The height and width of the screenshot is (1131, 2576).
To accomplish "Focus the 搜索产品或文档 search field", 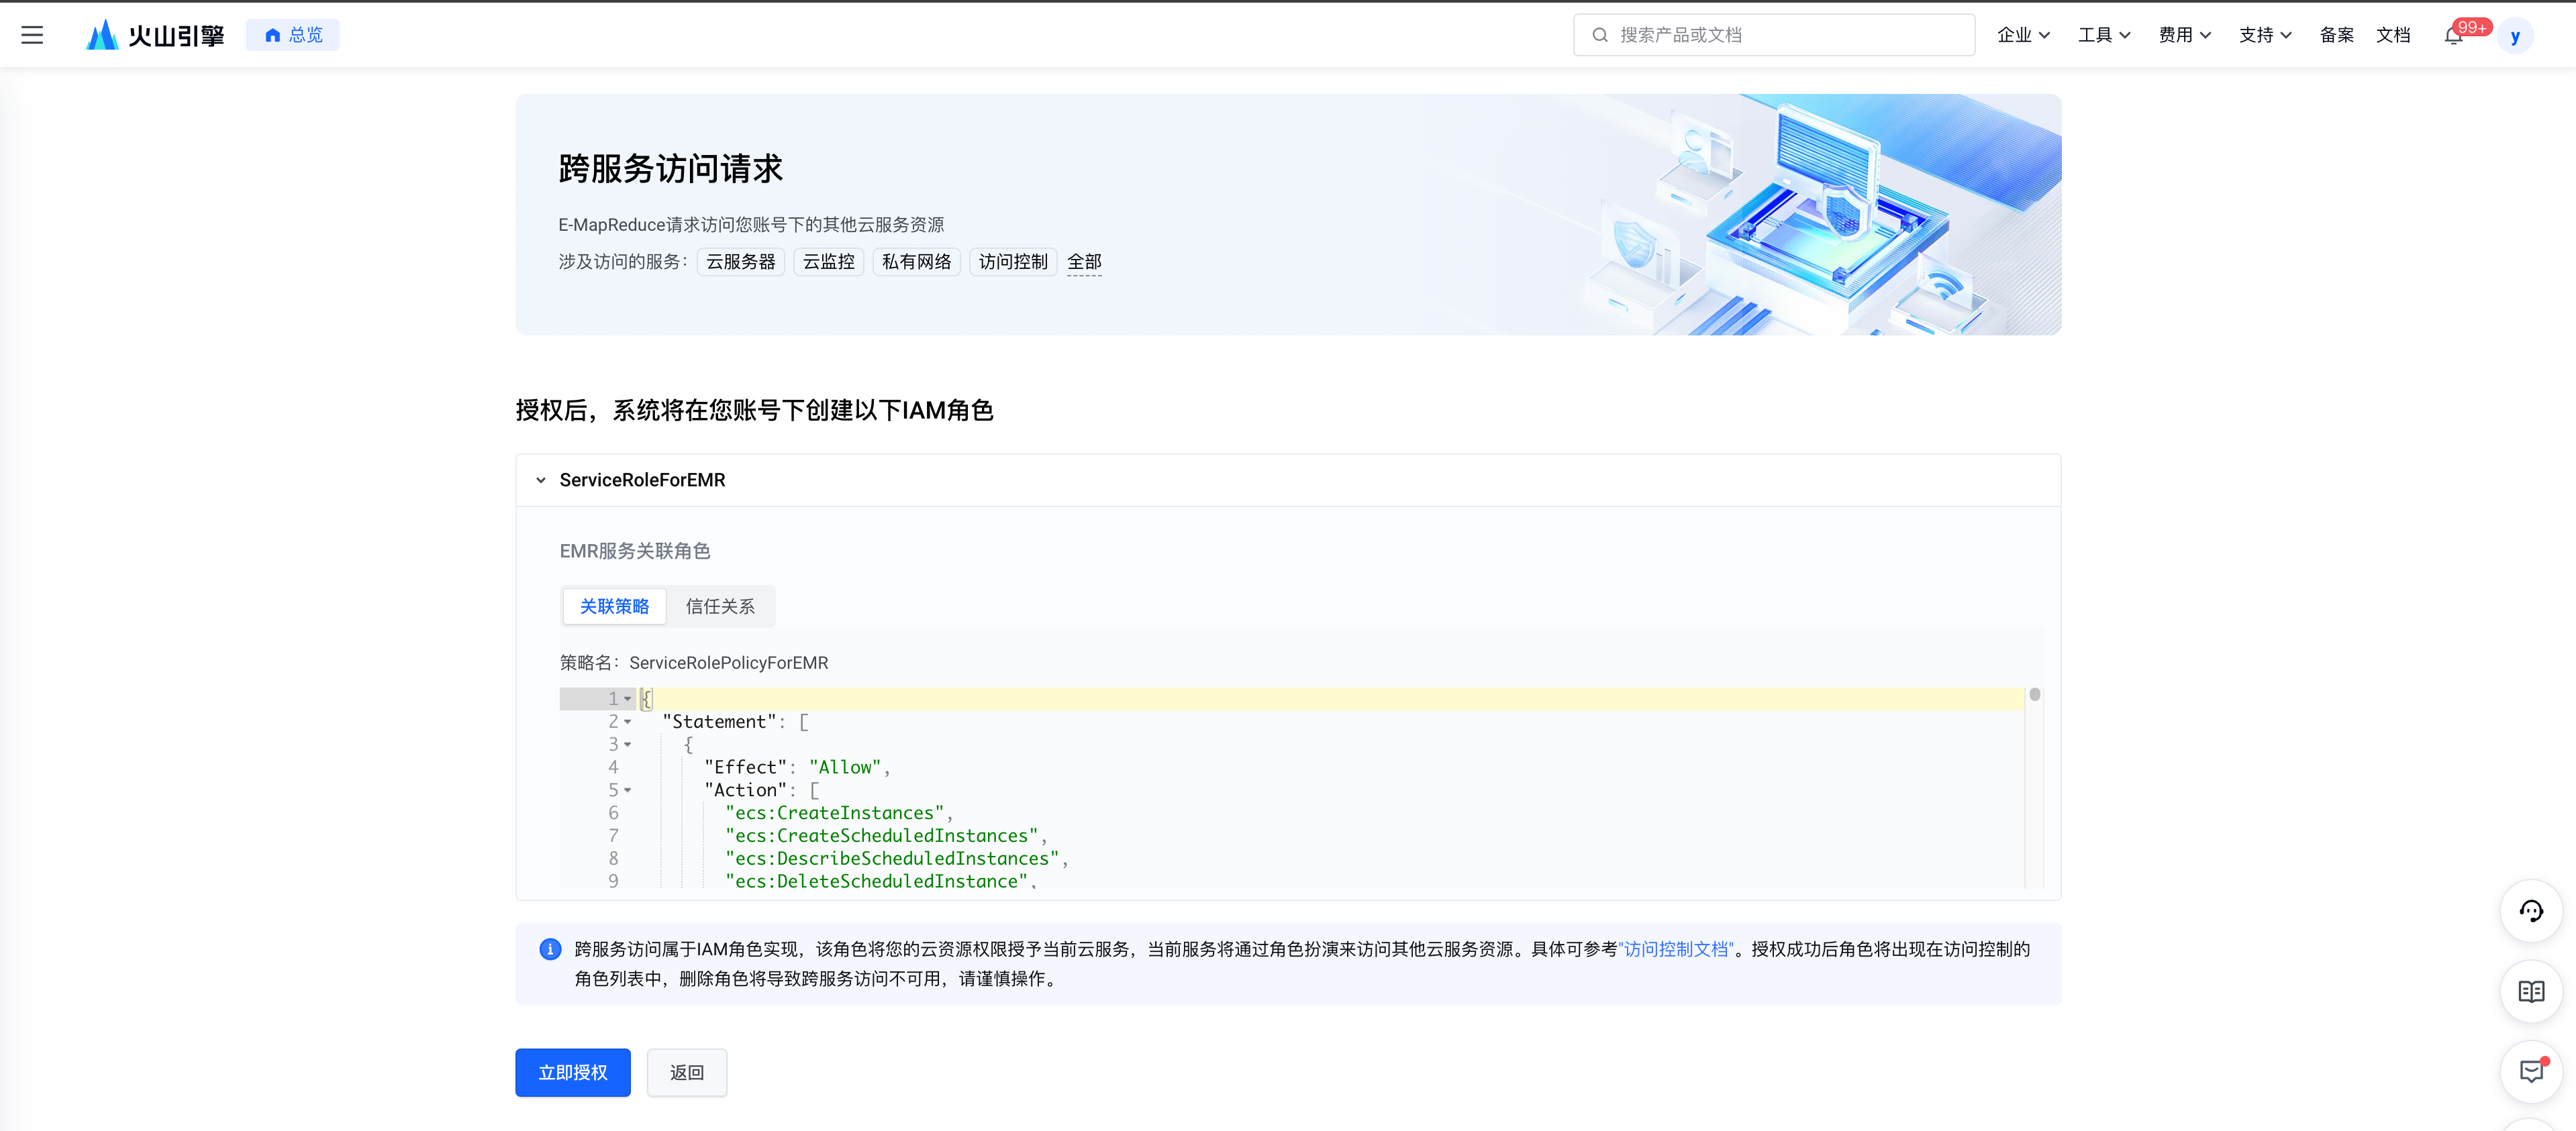I will click(1774, 35).
